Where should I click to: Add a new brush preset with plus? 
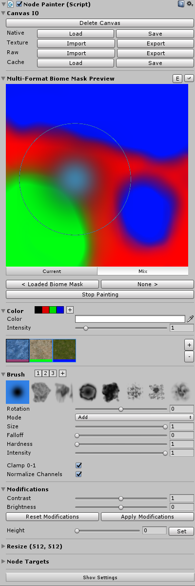coord(62,373)
